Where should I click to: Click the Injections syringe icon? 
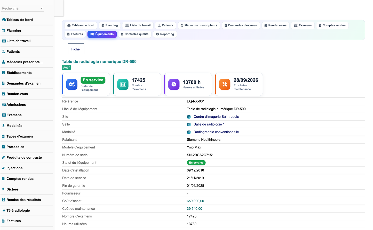(4, 168)
